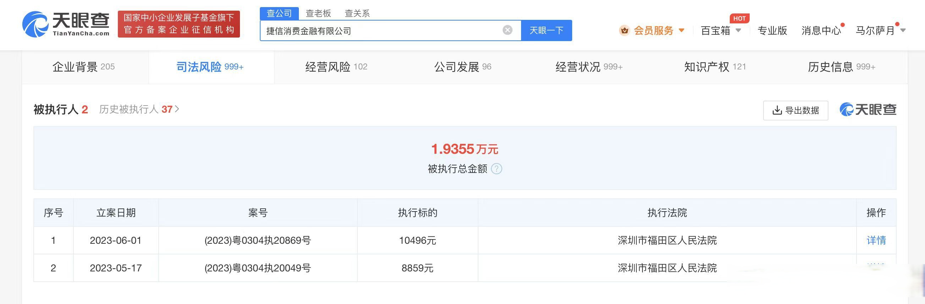The width and height of the screenshot is (925, 304).
Task: Click the company name search field
Action: [381, 31]
